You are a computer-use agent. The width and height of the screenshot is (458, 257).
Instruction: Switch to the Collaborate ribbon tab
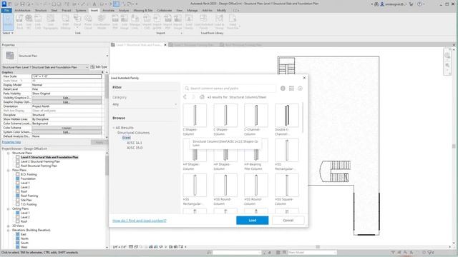pos(165,10)
